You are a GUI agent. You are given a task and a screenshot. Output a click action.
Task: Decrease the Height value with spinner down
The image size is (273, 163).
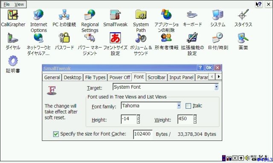tap(138, 121)
